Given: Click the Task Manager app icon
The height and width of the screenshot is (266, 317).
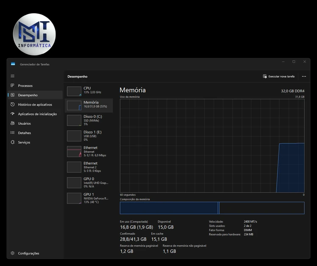Looking at the screenshot, I should click(x=13, y=64).
